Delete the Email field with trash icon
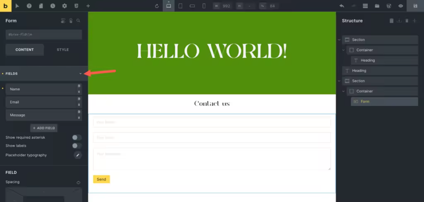 coord(79,105)
